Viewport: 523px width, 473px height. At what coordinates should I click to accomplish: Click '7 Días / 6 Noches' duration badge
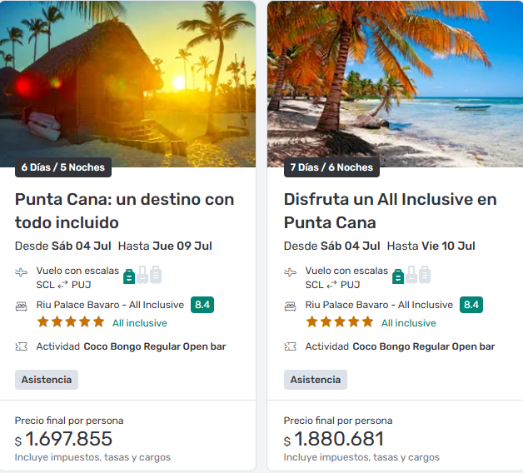click(331, 167)
